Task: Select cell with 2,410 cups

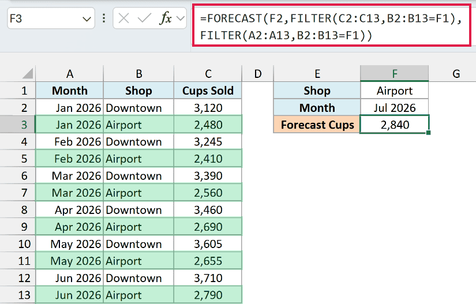Action: 208,159
